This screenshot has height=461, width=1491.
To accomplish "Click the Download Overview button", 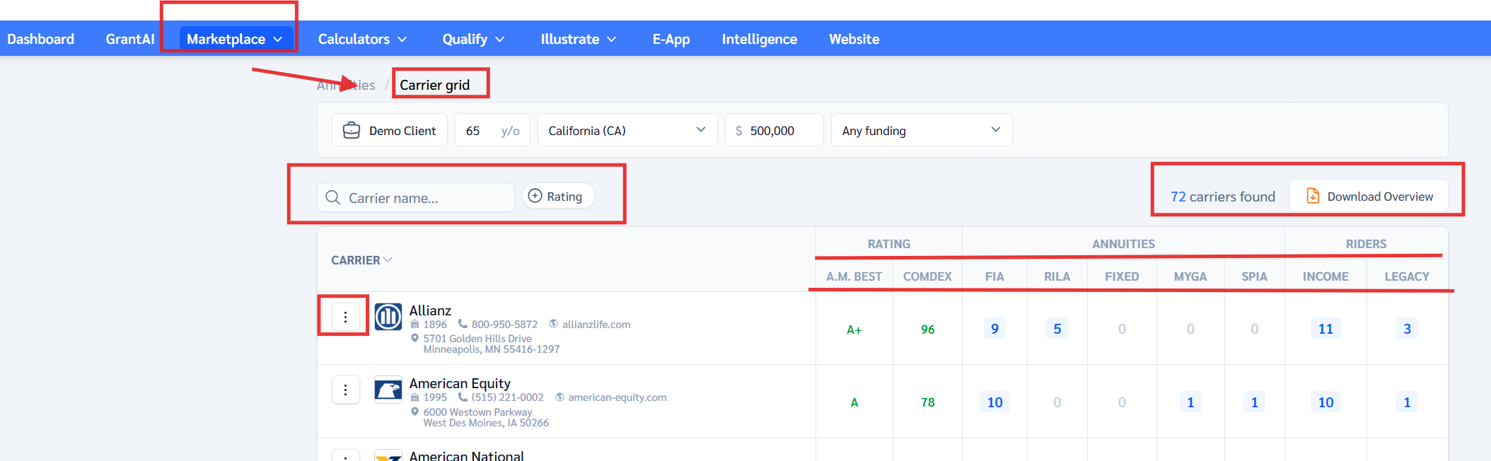I will point(1369,196).
